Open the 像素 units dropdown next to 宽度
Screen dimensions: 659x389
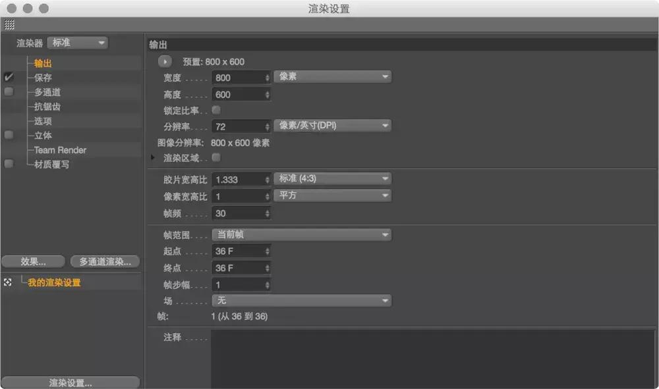(x=332, y=76)
